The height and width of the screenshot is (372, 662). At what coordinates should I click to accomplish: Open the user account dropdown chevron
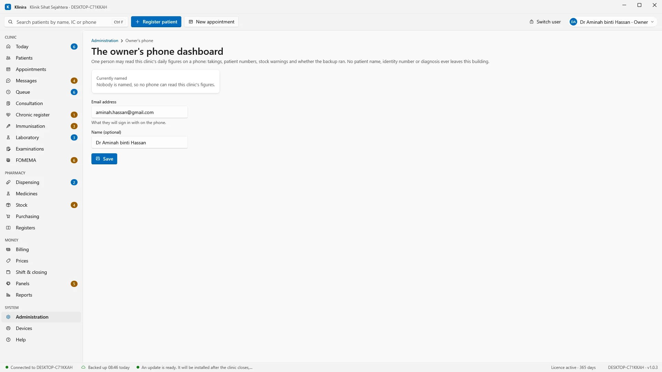pos(652,22)
